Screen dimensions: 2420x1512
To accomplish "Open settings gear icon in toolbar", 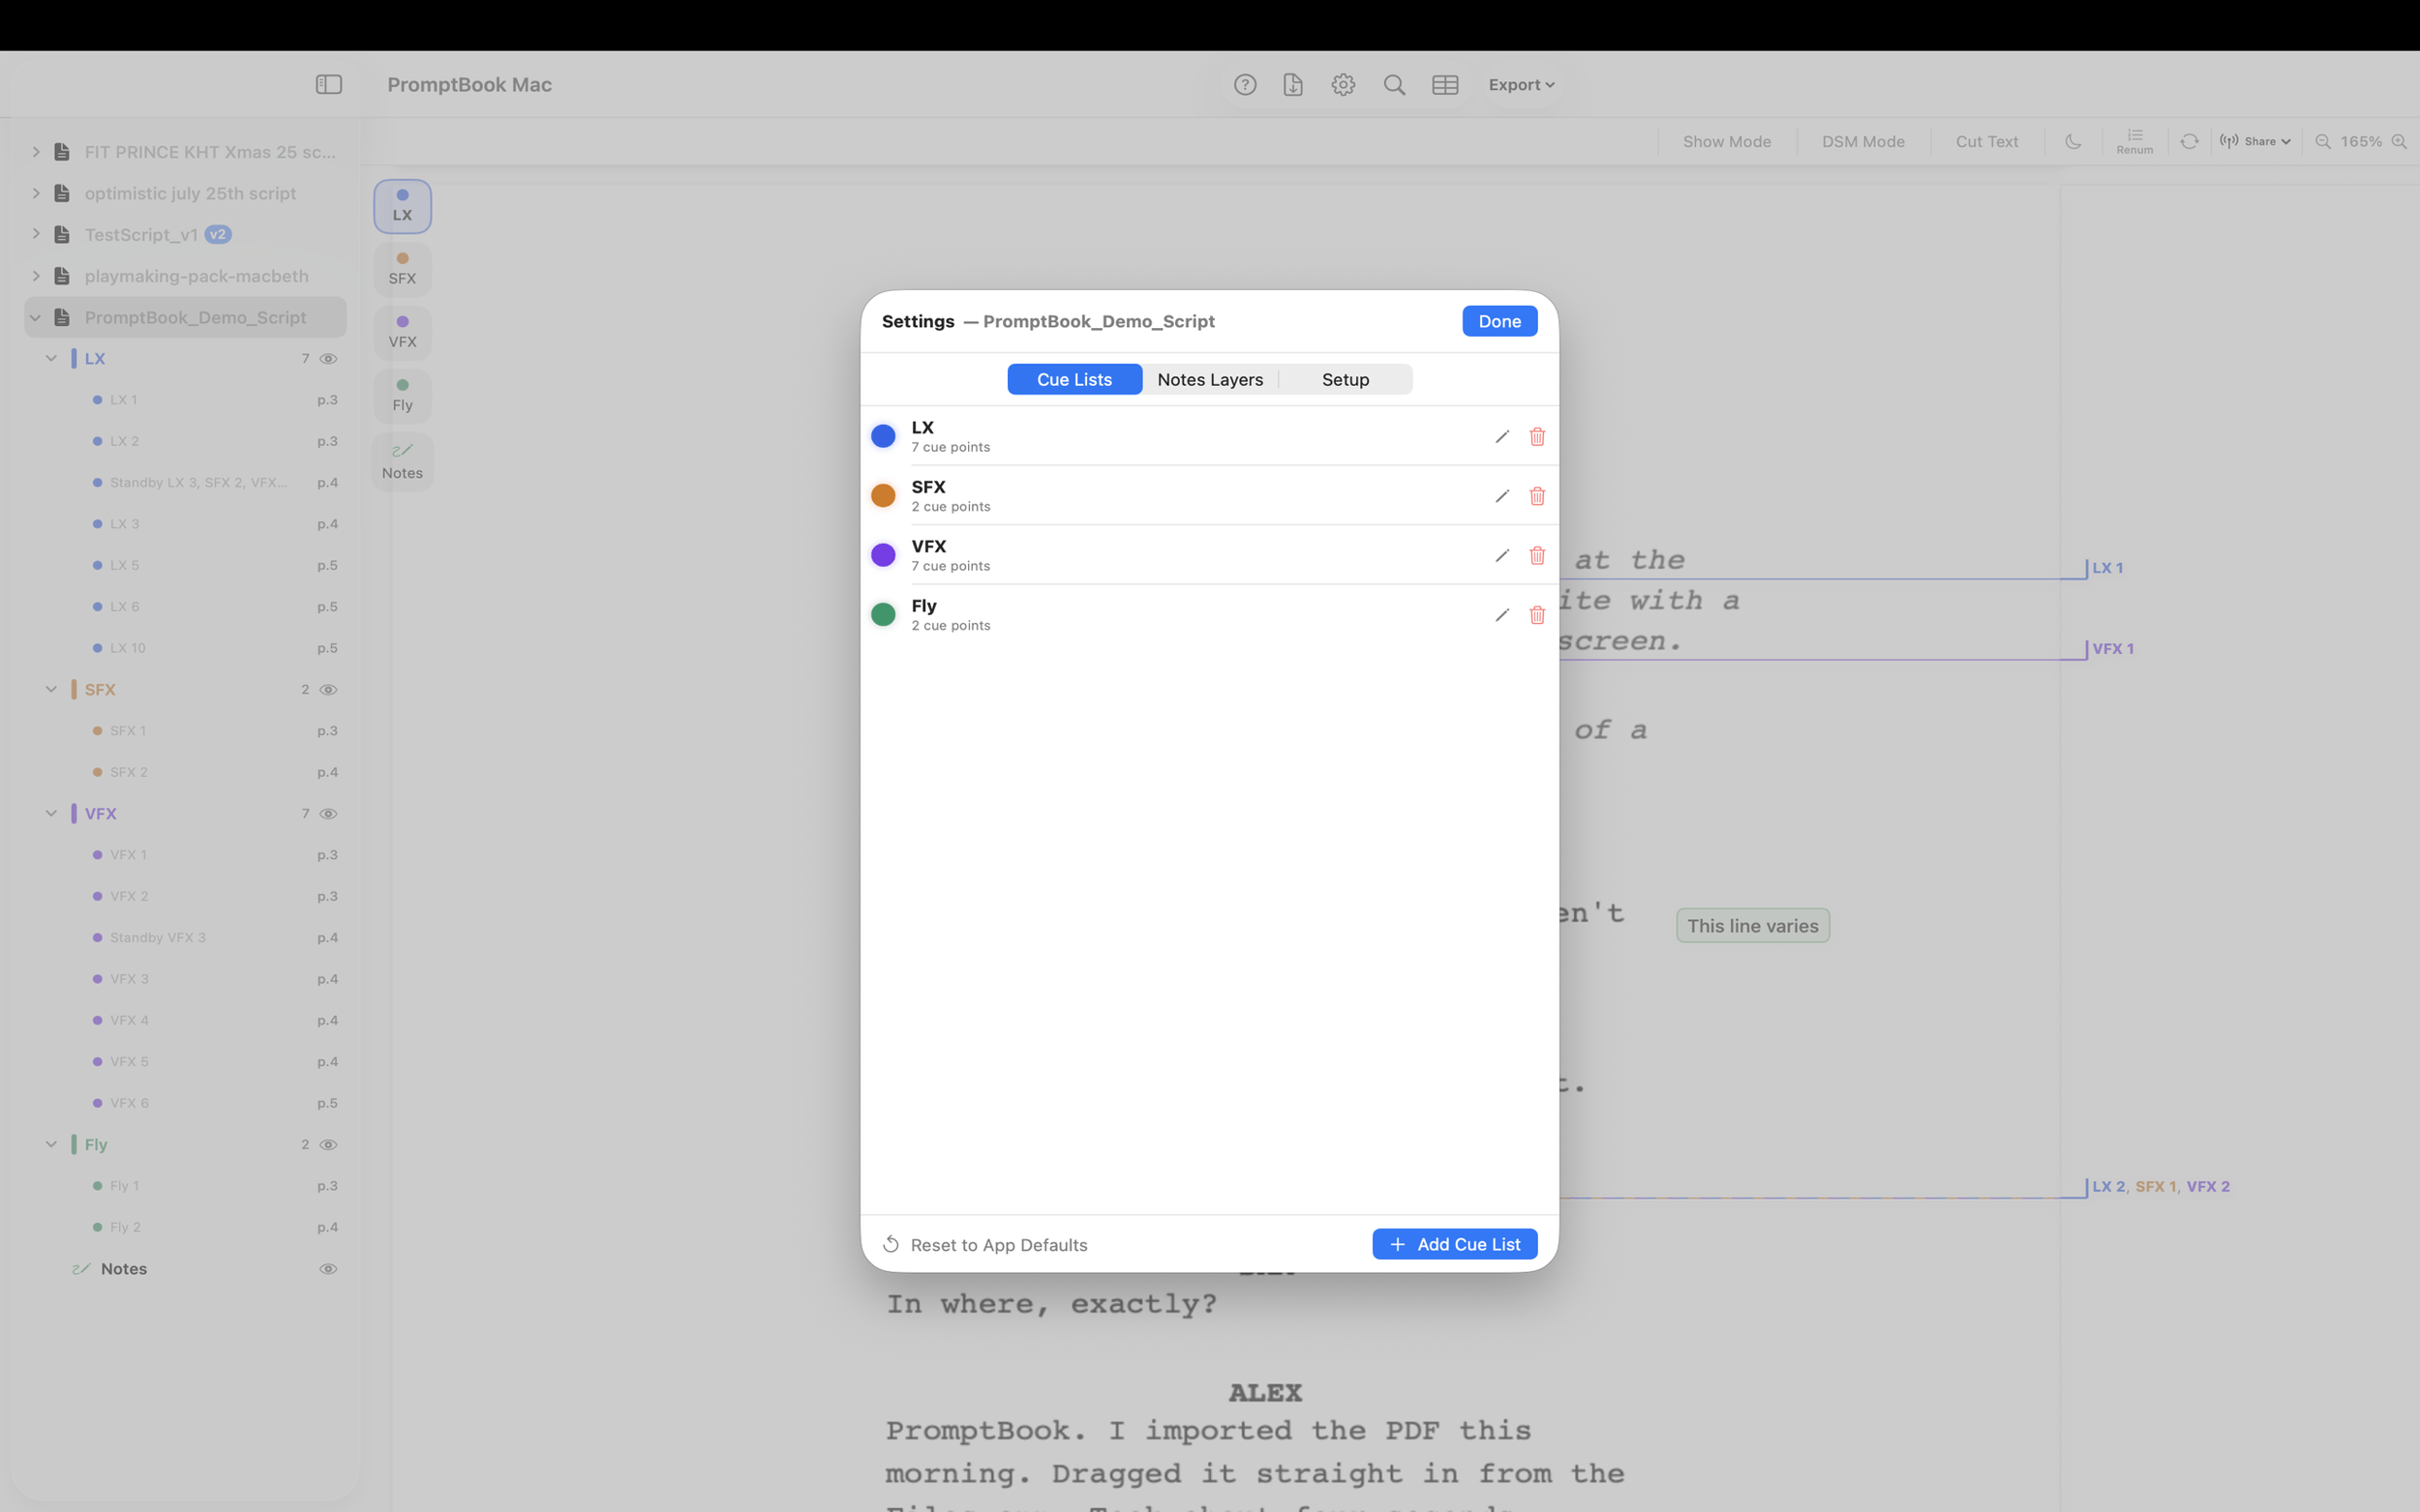I will click(1343, 85).
